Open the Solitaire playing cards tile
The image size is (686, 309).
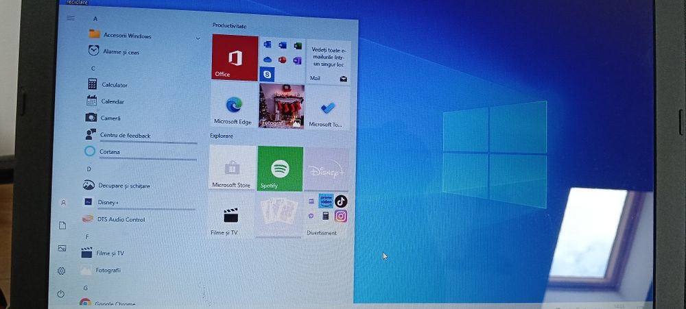point(279,215)
